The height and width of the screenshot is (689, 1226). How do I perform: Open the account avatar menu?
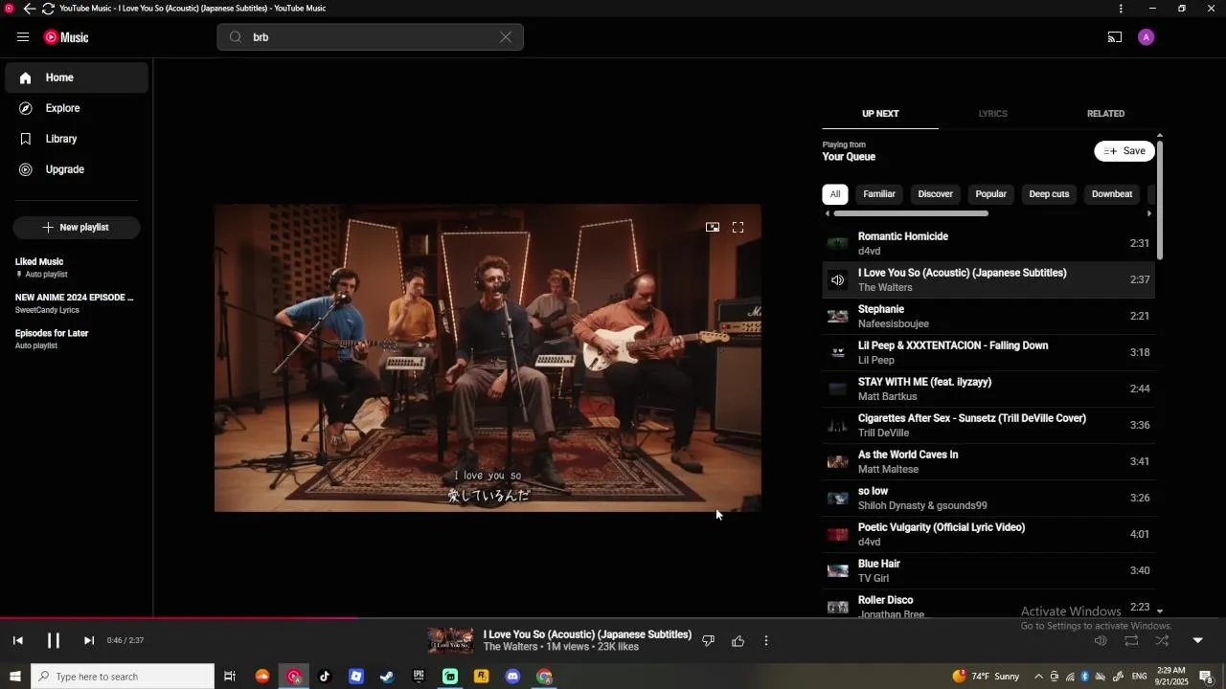click(x=1147, y=37)
